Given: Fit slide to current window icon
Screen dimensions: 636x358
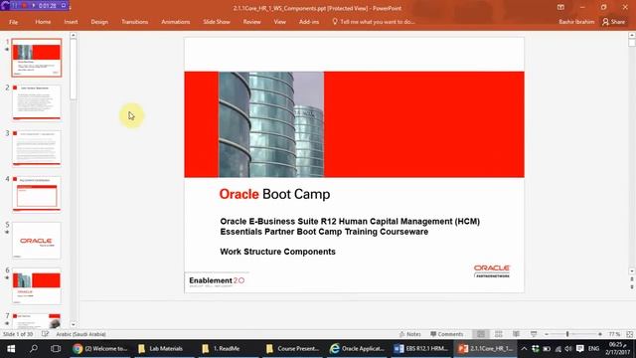Looking at the screenshot, I should (630, 334).
